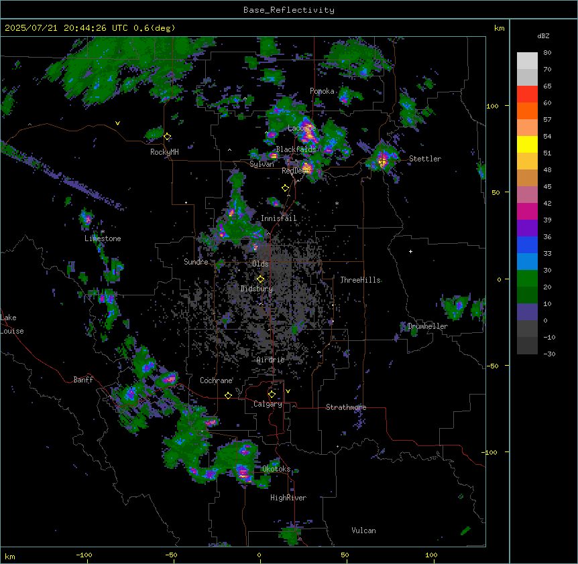Click the -50 tick label on vertical axis
The image size is (578, 564).
[492, 366]
